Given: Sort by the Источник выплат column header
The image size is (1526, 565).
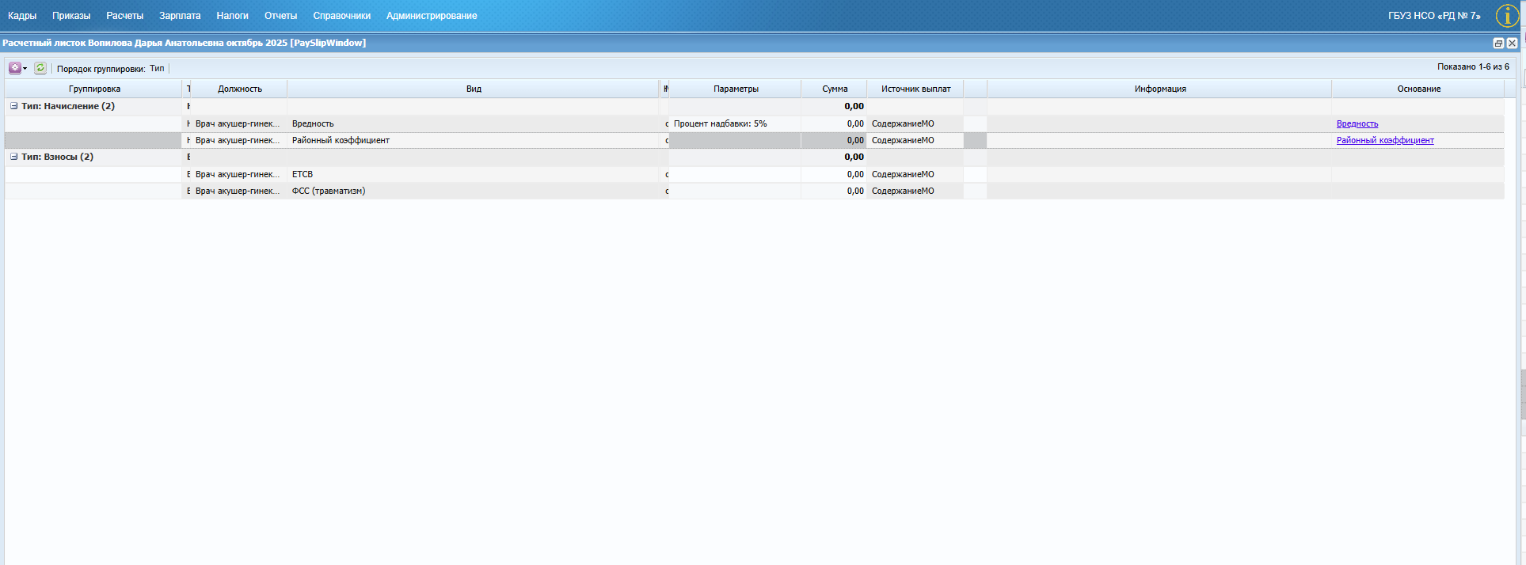Looking at the screenshot, I should tap(915, 89).
